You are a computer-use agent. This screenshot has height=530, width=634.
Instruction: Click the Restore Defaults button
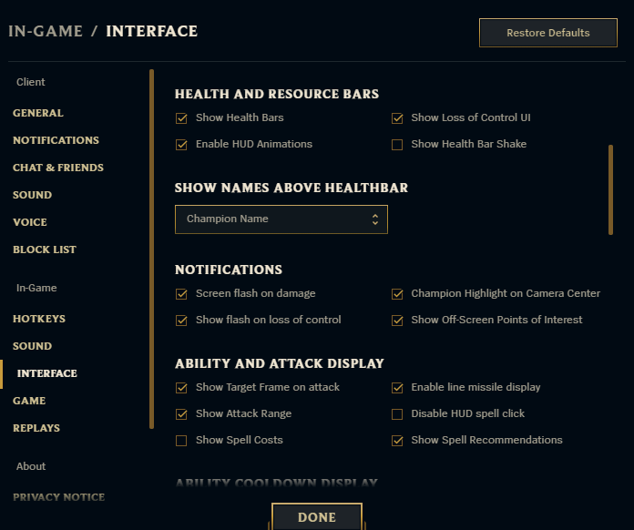[x=547, y=33]
